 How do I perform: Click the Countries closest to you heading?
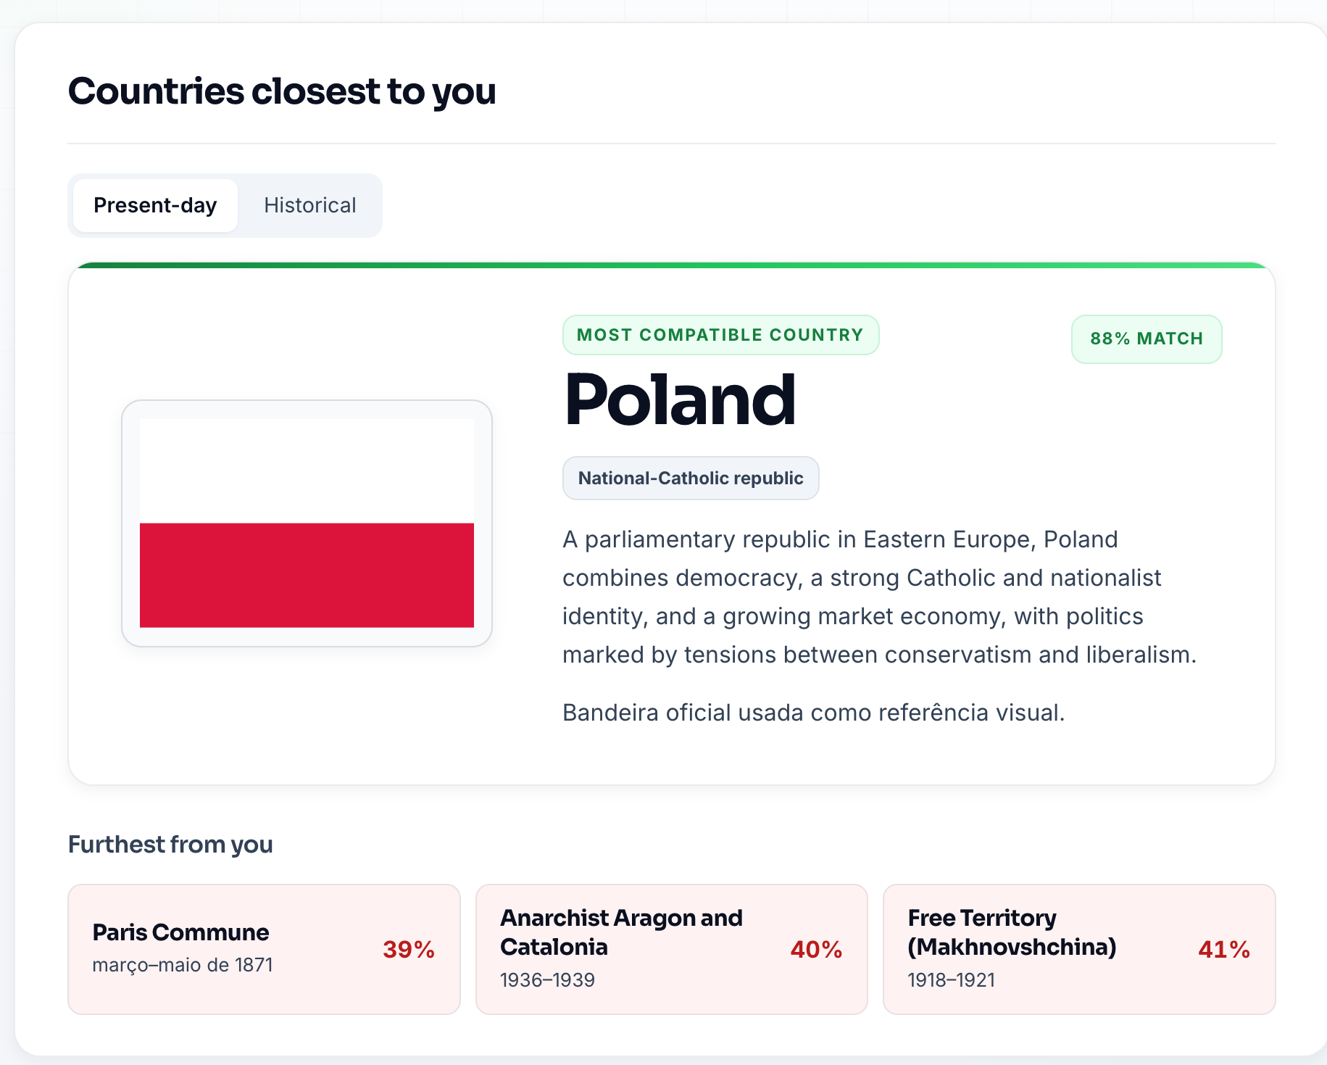pyautogui.click(x=282, y=91)
